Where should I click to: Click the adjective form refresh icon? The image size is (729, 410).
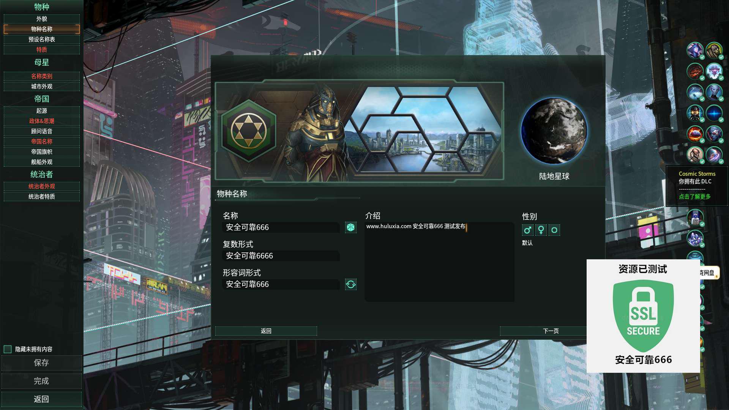350,284
